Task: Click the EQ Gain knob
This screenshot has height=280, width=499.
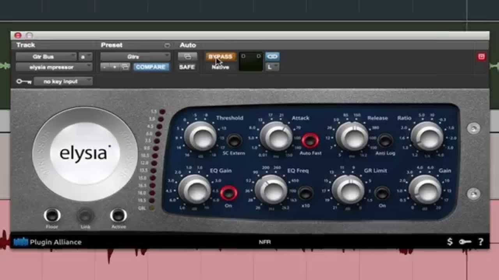Action: 195,190
